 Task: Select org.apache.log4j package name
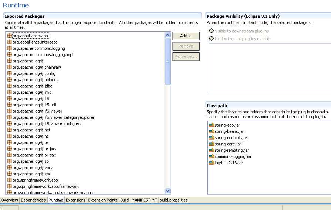pyautogui.click(x=28, y=61)
